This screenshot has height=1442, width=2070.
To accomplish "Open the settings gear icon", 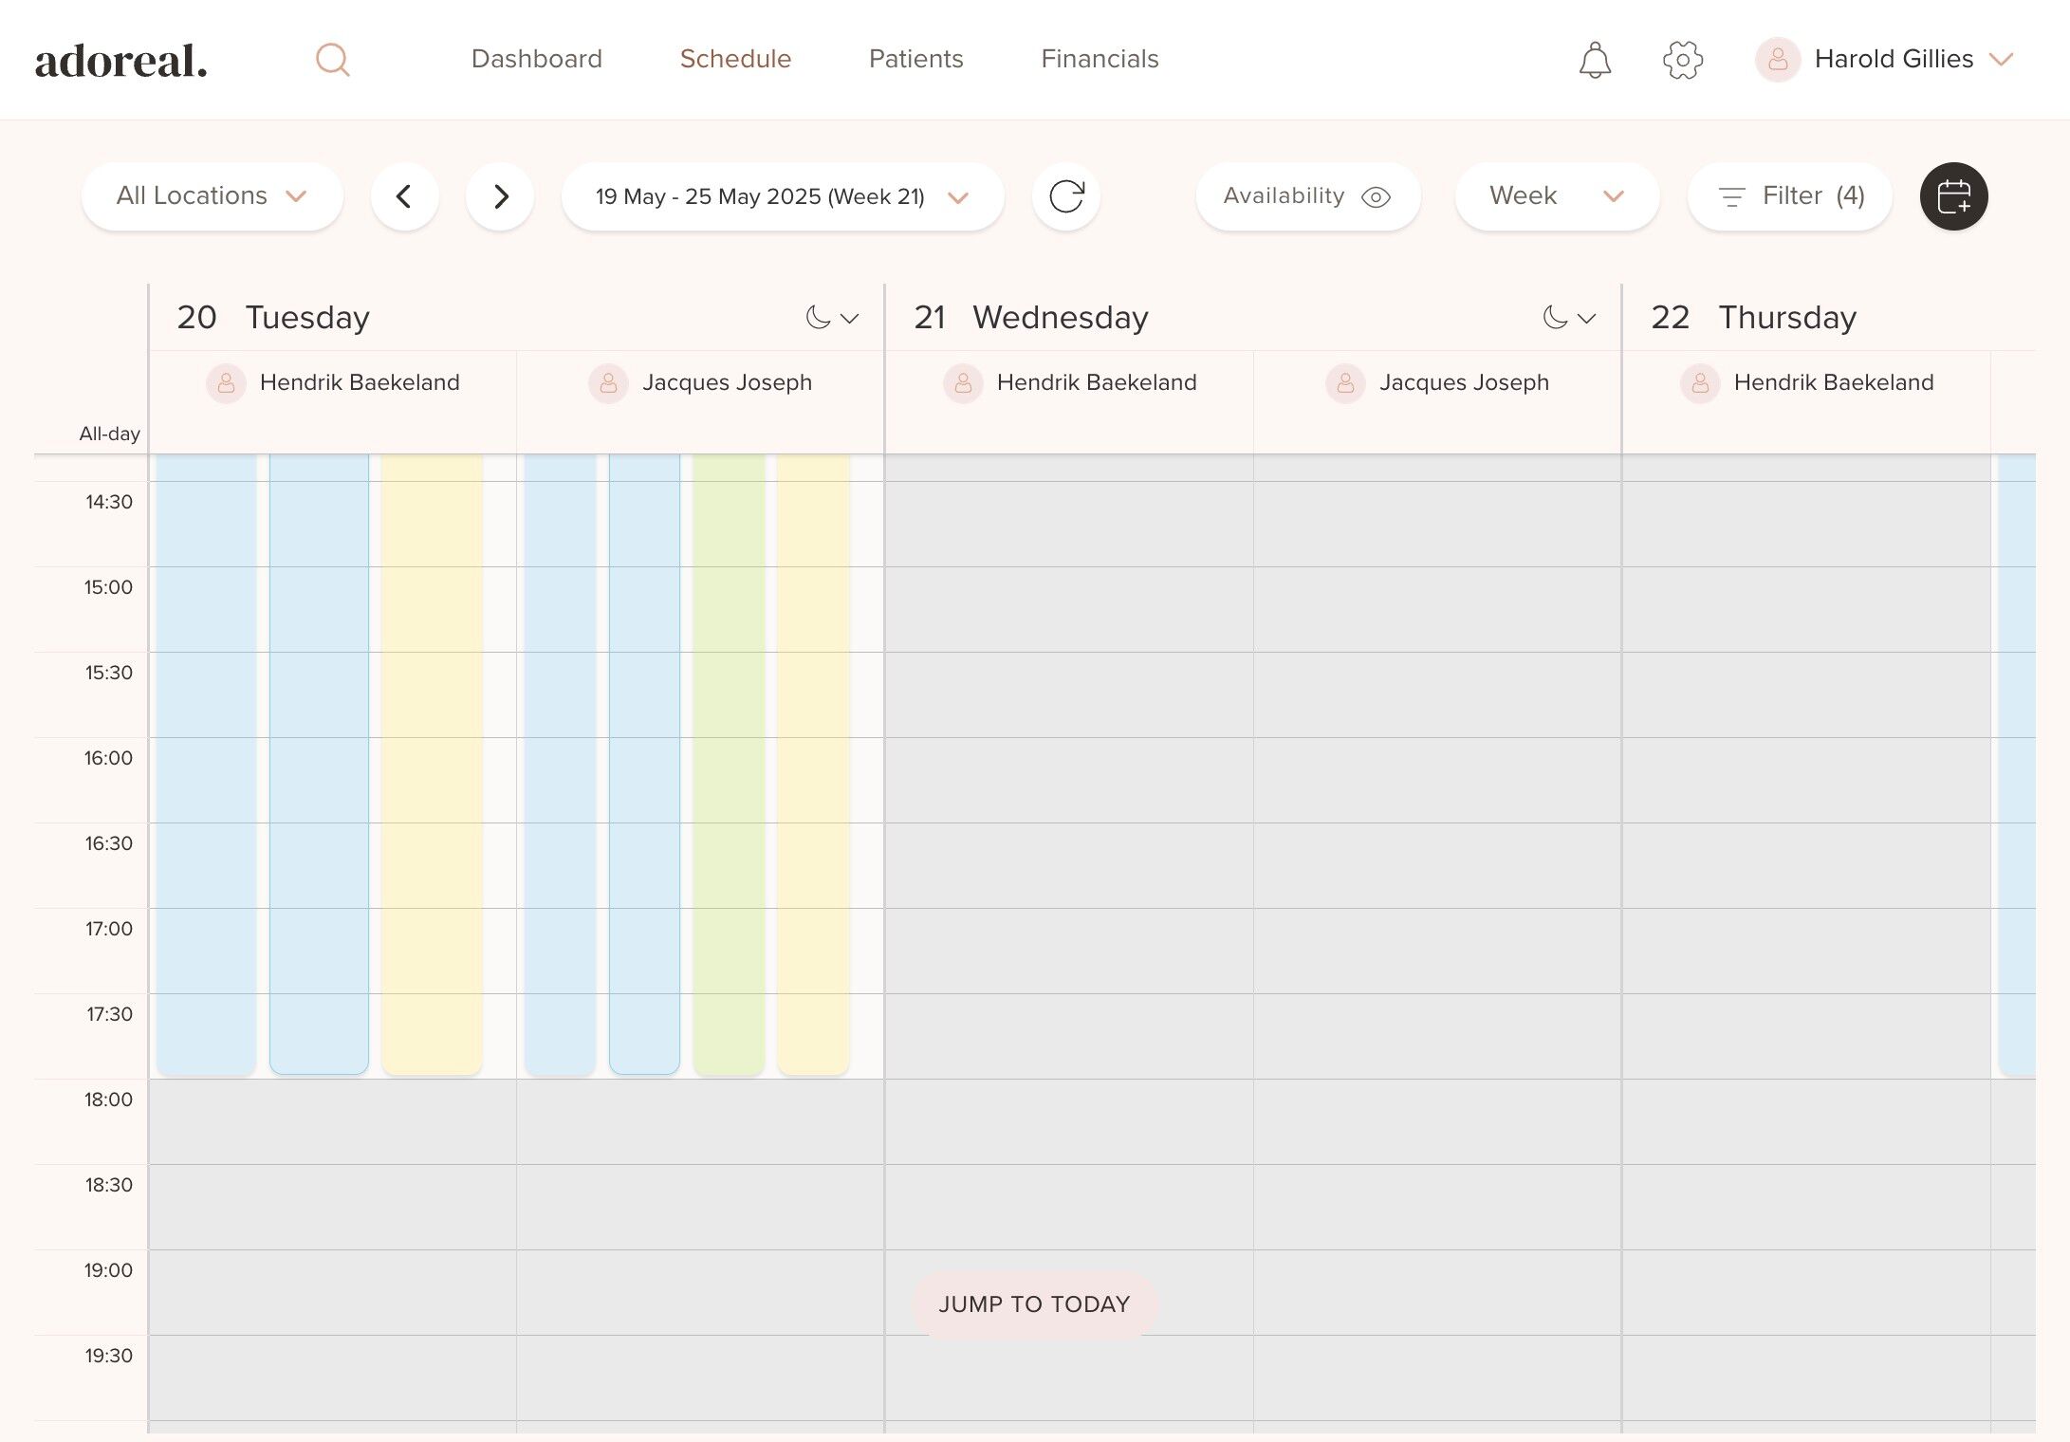I will (1683, 60).
